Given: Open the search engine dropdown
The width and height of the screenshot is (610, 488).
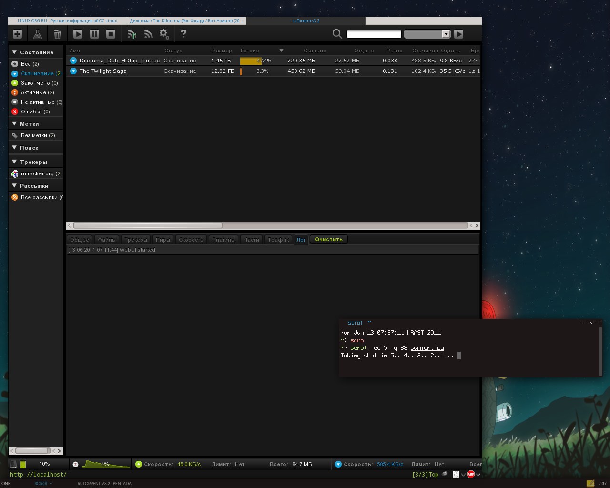Looking at the screenshot, I should coord(427,34).
